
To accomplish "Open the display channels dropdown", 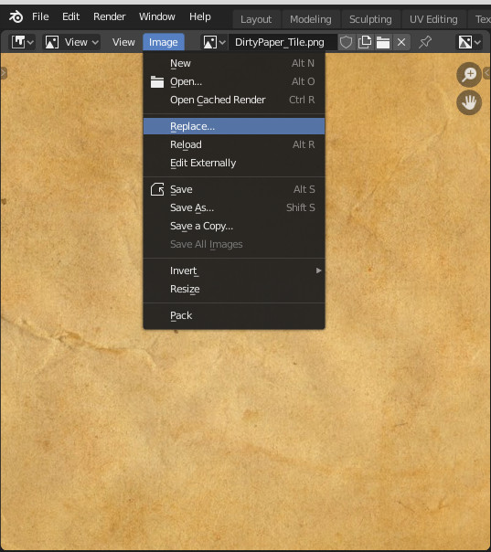I will pyautogui.click(x=470, y=42).
